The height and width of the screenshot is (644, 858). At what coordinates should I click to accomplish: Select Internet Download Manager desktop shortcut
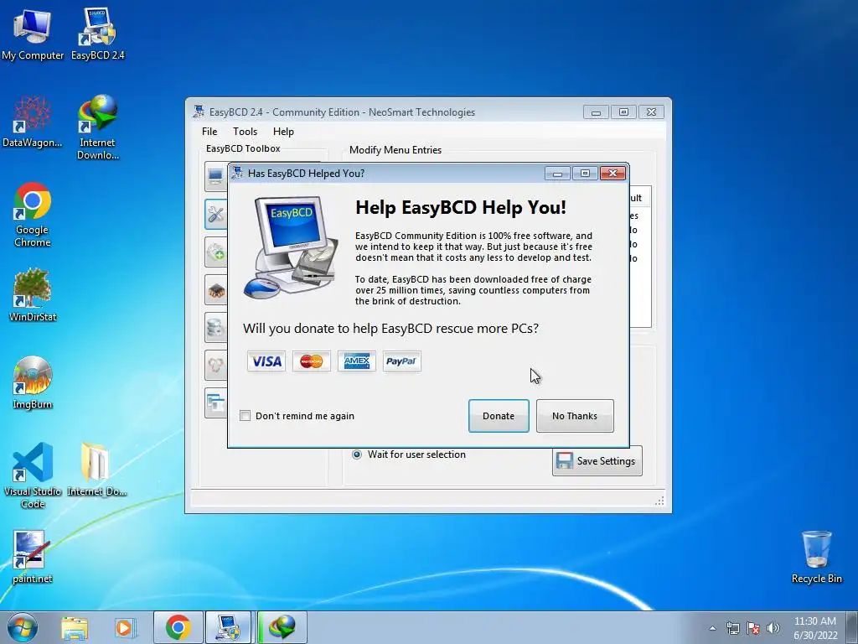97,127
